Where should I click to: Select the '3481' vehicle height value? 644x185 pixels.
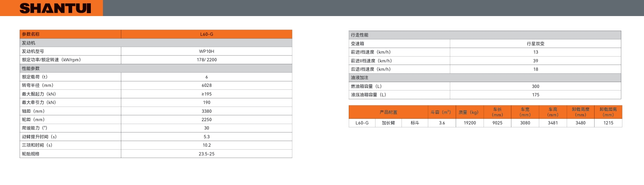click(x=553, y=123)
